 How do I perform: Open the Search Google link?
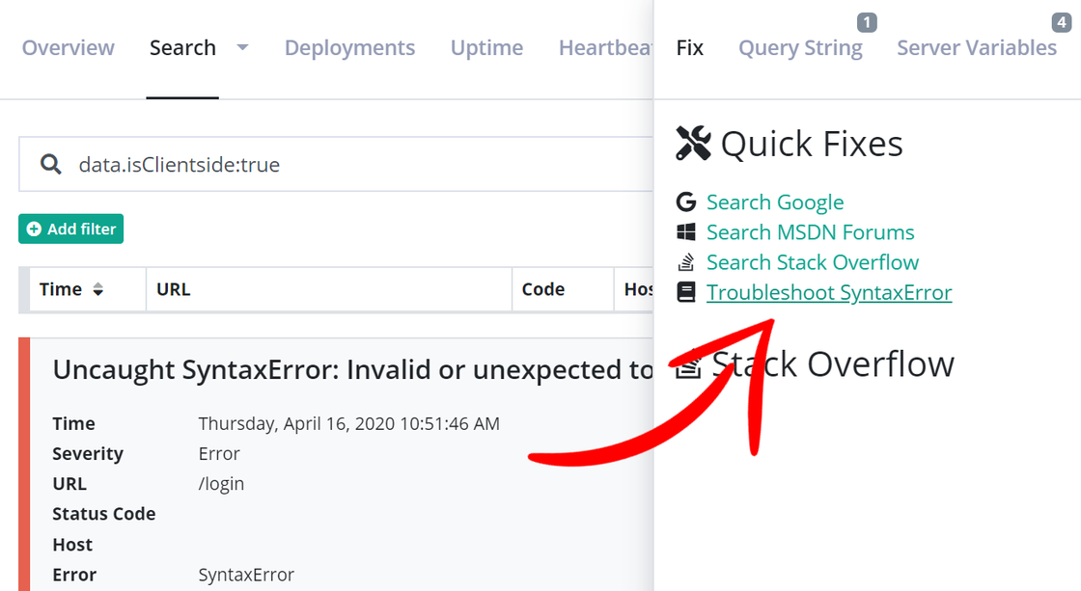click(775, 201)
